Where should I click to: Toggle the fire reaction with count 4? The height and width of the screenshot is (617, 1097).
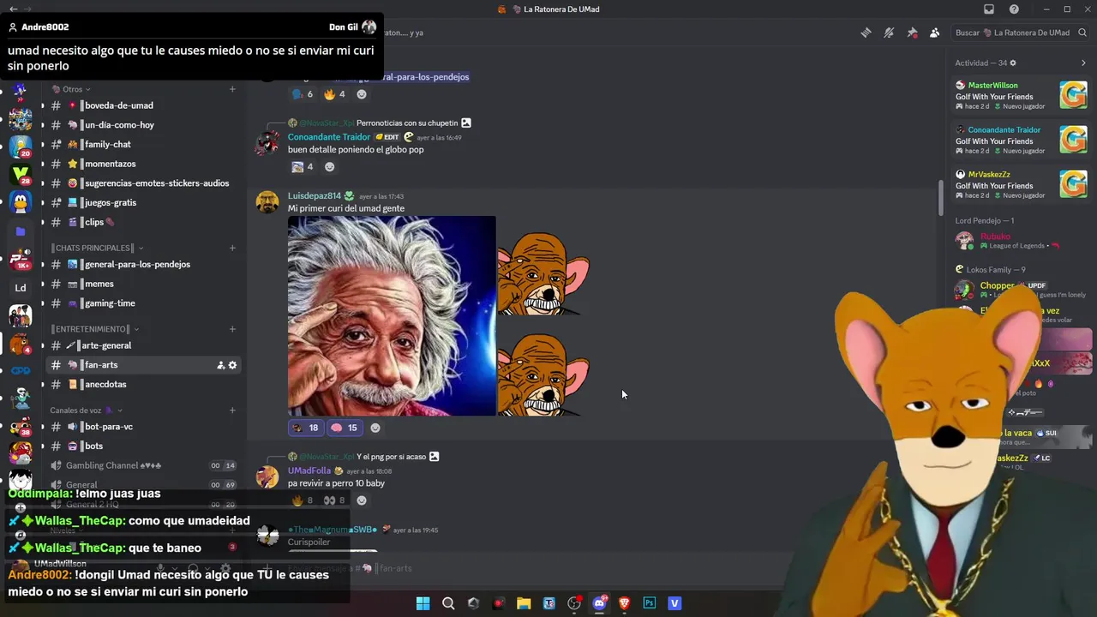(334, 94)
